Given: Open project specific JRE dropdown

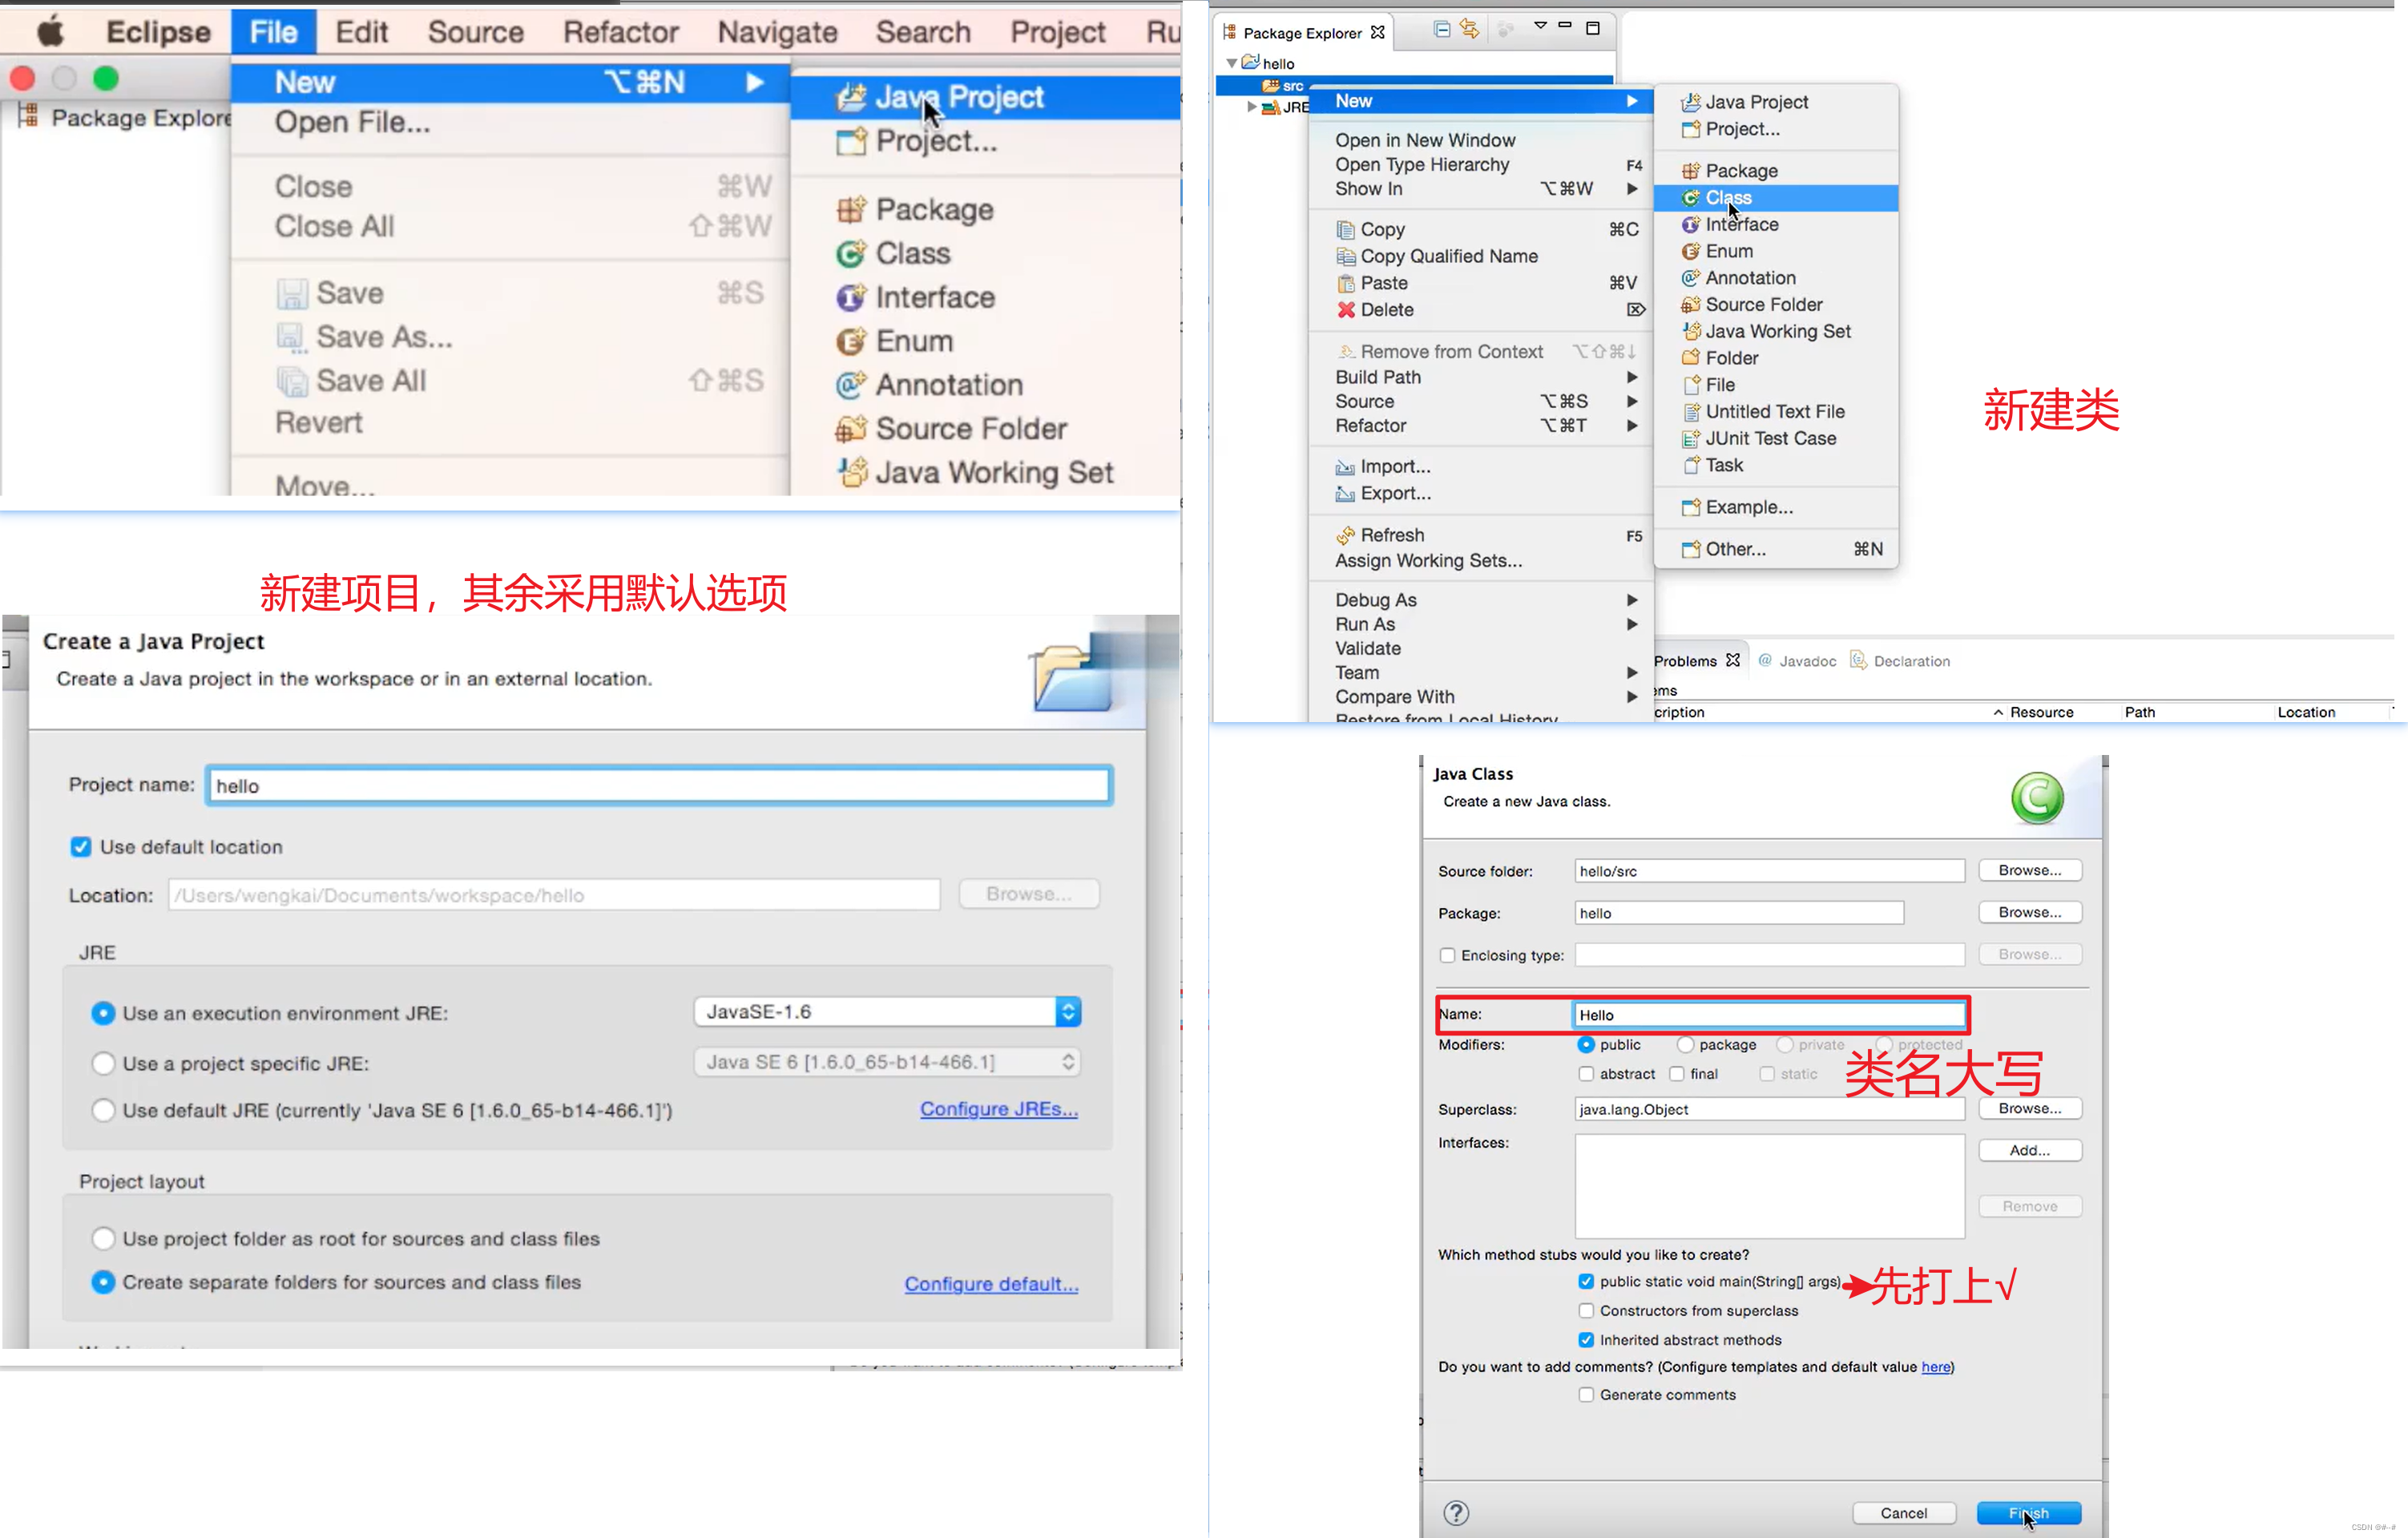Looking at the screenshot, I should coord(887,1062).
